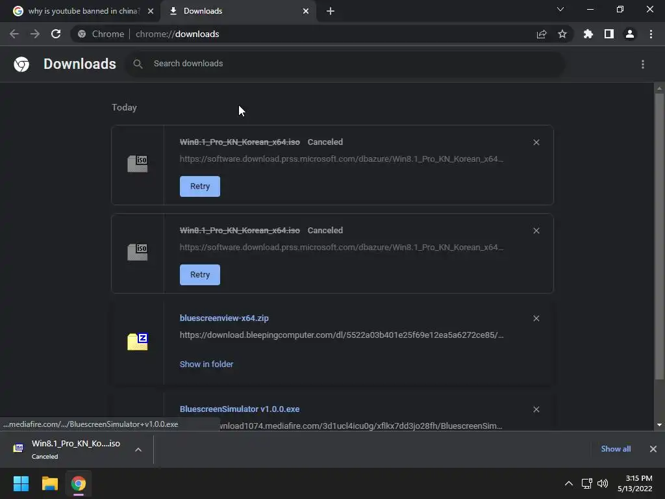Open the Windows Start menu
665x499 pixels.
pyautogui.click(x=21, y=483)
